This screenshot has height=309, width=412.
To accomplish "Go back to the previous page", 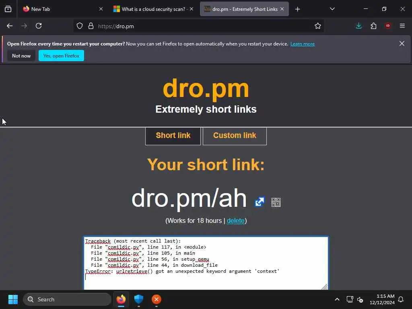I will [10, 26].
